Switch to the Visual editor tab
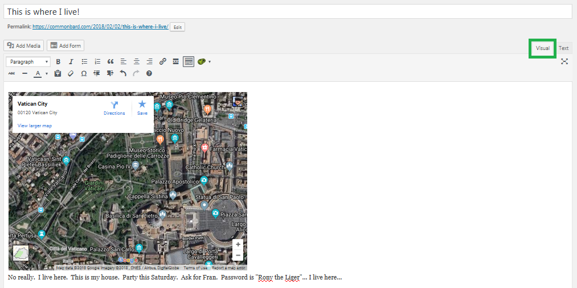 point(542,48)
